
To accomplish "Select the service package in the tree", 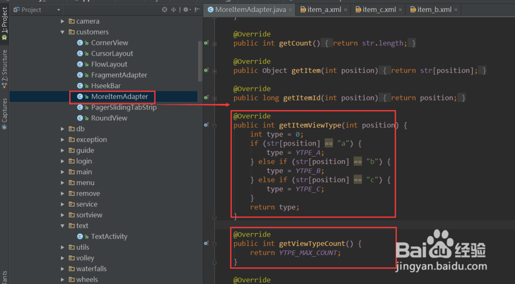I will [87, 204].
